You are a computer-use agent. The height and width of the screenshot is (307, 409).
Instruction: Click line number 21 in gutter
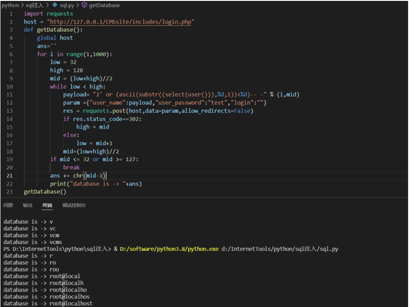click(10, 176)
